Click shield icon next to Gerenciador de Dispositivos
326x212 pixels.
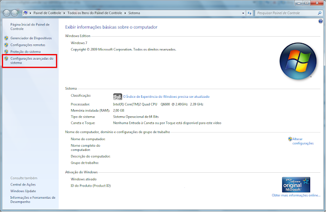pyautogui.click(x=6, y=38)
